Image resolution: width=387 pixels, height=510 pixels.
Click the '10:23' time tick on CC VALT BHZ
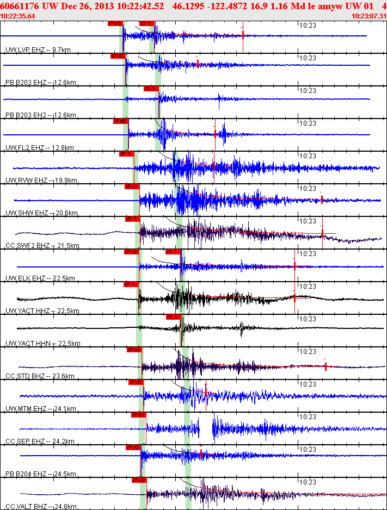click(308, 482)
